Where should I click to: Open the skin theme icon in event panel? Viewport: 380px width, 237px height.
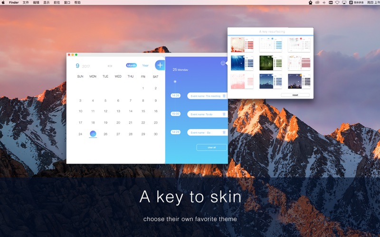(x=223, y=63)
